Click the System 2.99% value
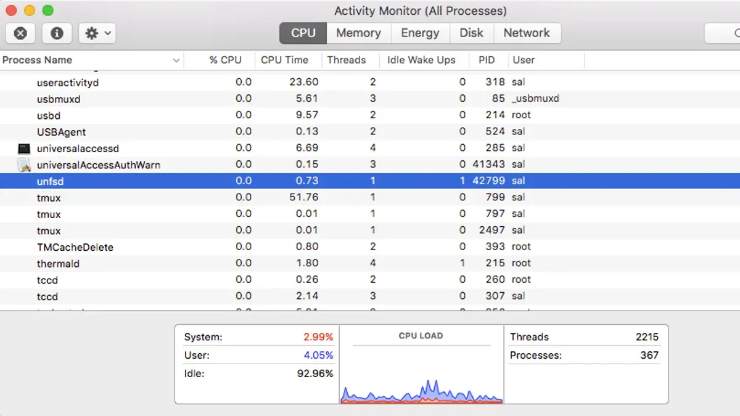The height and width of the screenshot is (416, 740). coord(318,337)
